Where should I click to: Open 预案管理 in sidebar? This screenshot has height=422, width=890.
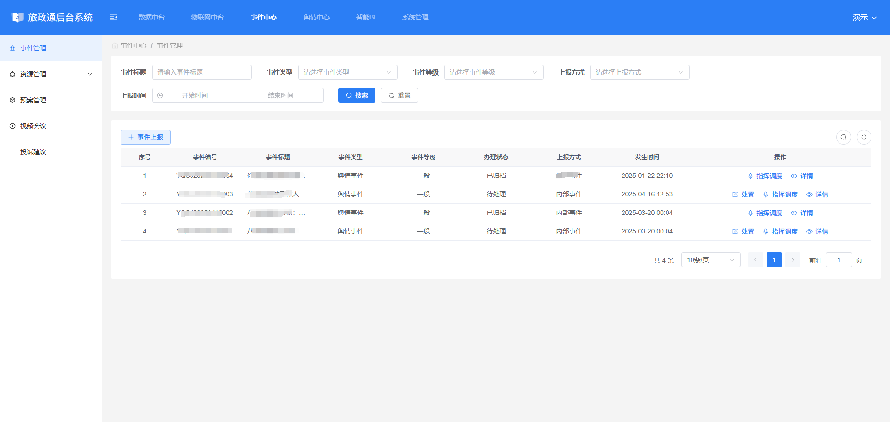click(51, 100)
